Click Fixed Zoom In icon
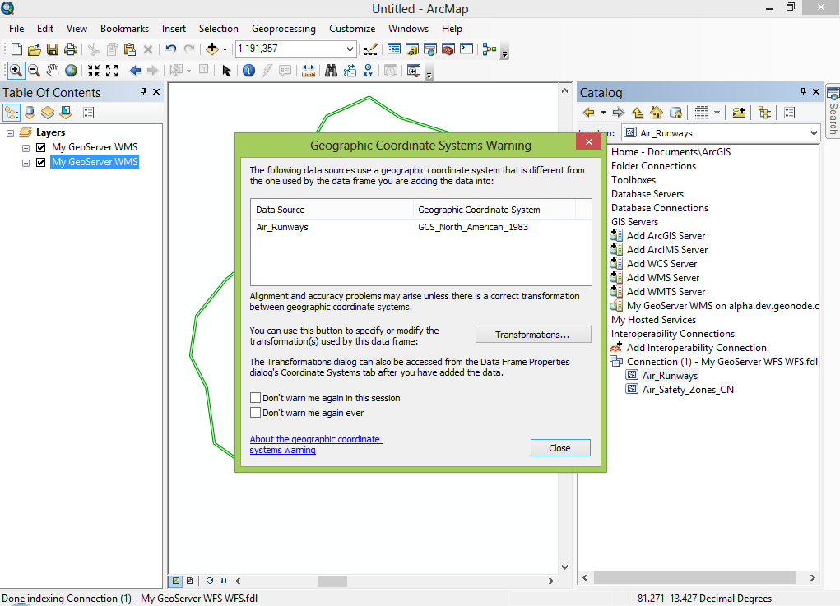Screen dimensions: 840x606 94,70
